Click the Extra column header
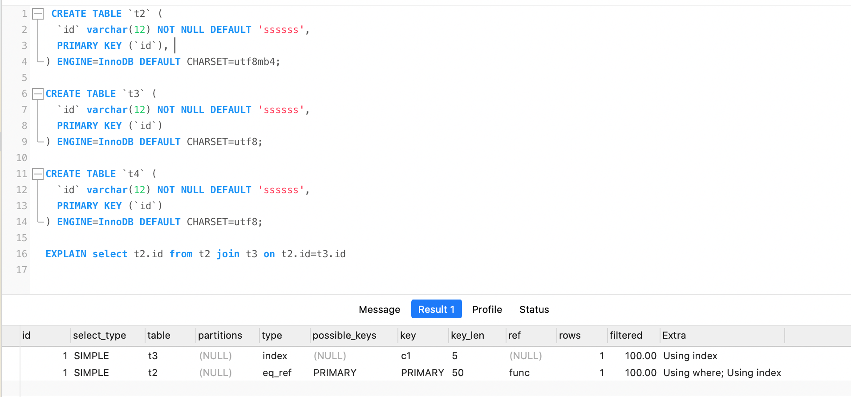The width and height of the screenshot is (851, 397). [x=674, y=336]
